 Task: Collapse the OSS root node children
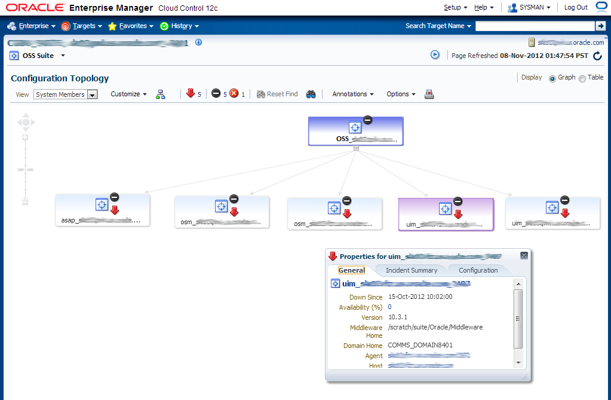point(356,148)
